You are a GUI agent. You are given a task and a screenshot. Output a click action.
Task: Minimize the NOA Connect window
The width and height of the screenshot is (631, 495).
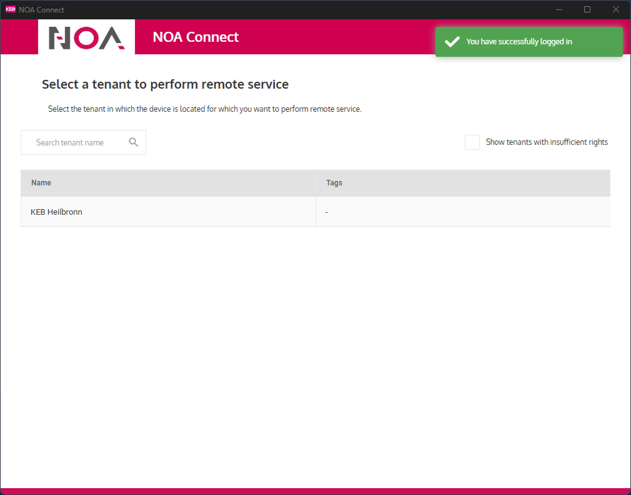[559, 9]
